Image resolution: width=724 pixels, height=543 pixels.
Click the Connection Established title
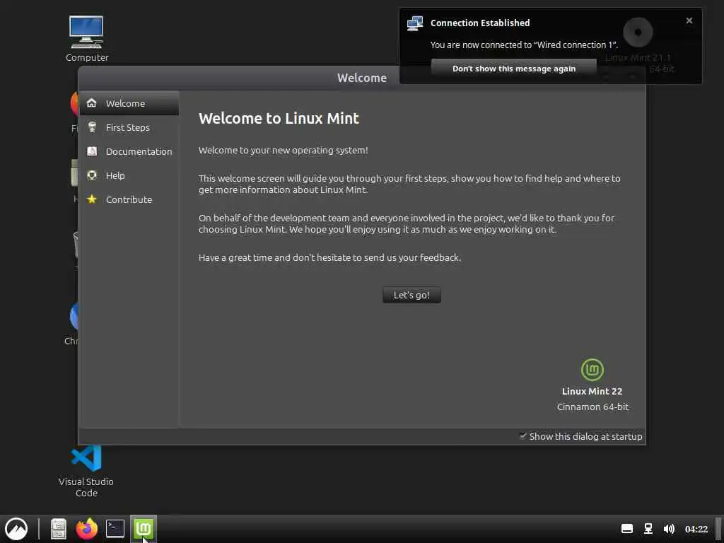(480, 23)
